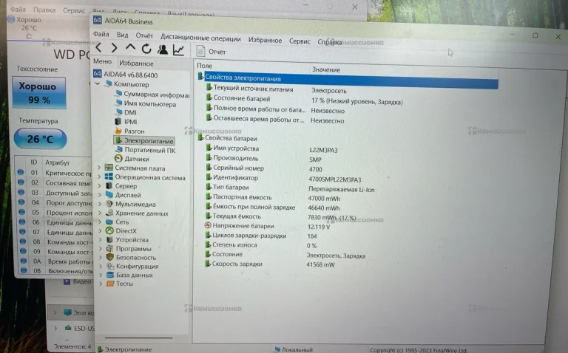Image resolution: width=568 pixels, height=353 pixels.
Task: Expand the DirectX tree node
Action: (100, 230)
